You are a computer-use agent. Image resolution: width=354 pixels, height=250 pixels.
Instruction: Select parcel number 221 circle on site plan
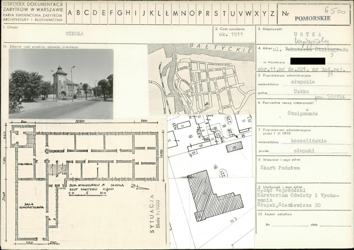click(x=223, y=174)
